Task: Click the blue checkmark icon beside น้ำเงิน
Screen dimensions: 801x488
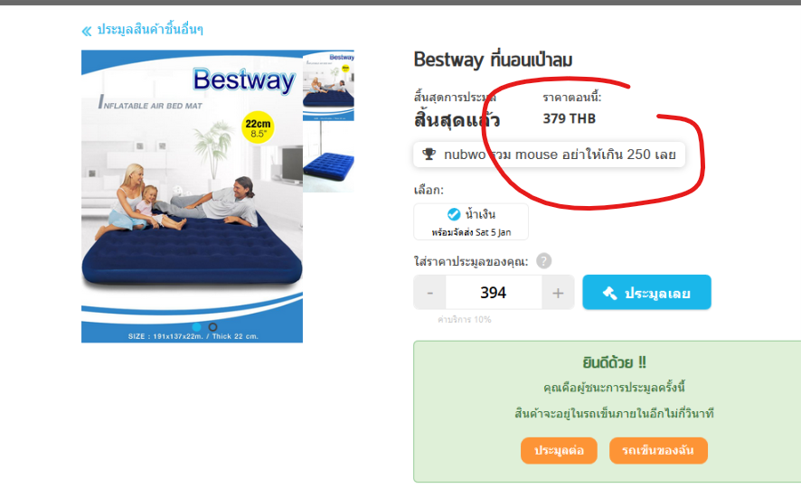Action: [x=454, y=214]
